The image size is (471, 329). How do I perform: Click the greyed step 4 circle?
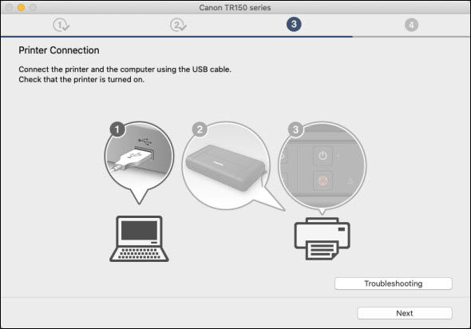(411, 25)
